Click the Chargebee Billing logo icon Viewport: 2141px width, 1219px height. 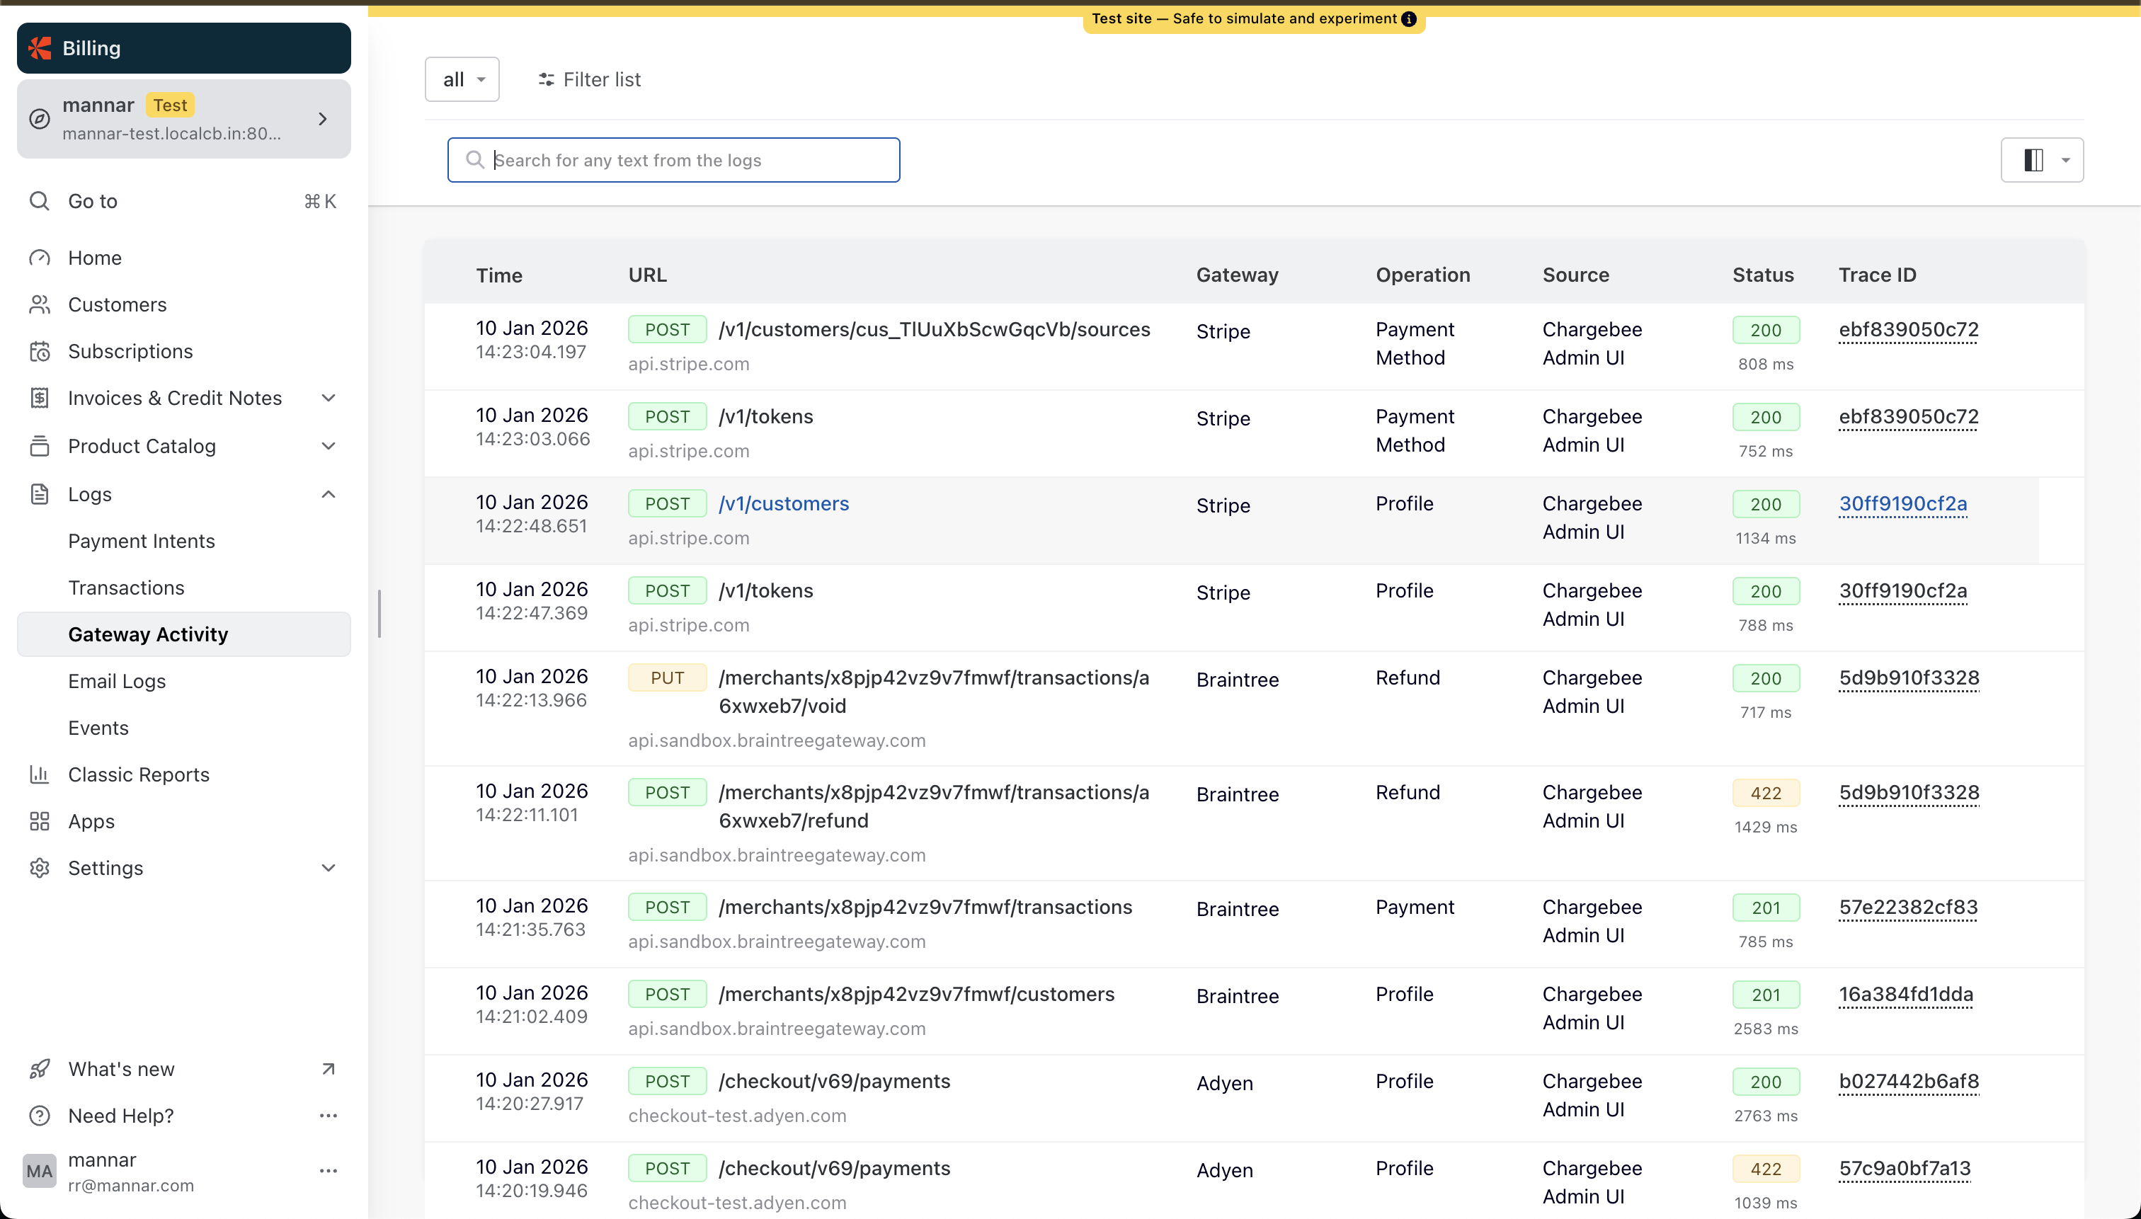[40, 47]
